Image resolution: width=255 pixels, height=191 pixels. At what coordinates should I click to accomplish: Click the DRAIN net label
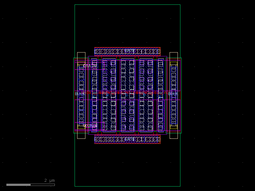pos(89,66)
